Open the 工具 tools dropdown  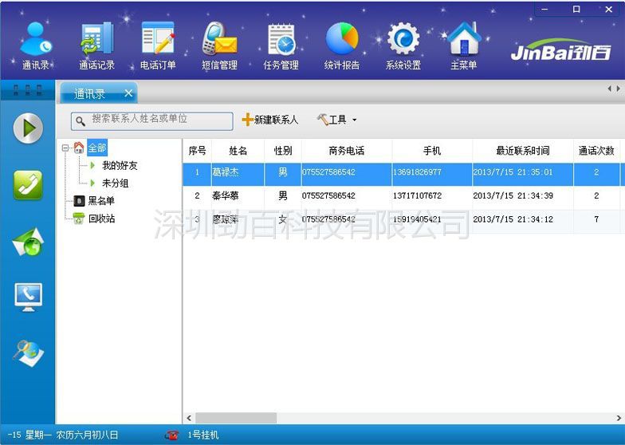[336, 120]
